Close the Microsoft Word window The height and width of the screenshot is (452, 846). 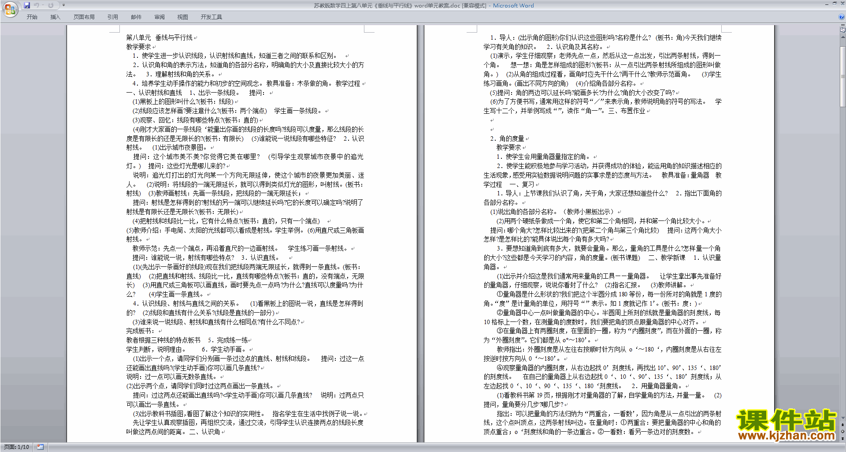842,4
